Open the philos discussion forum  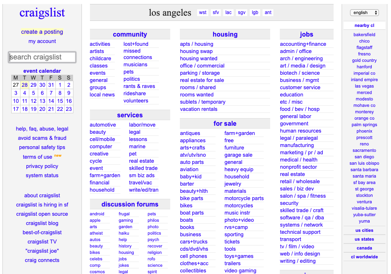click(x=153, y=220)
